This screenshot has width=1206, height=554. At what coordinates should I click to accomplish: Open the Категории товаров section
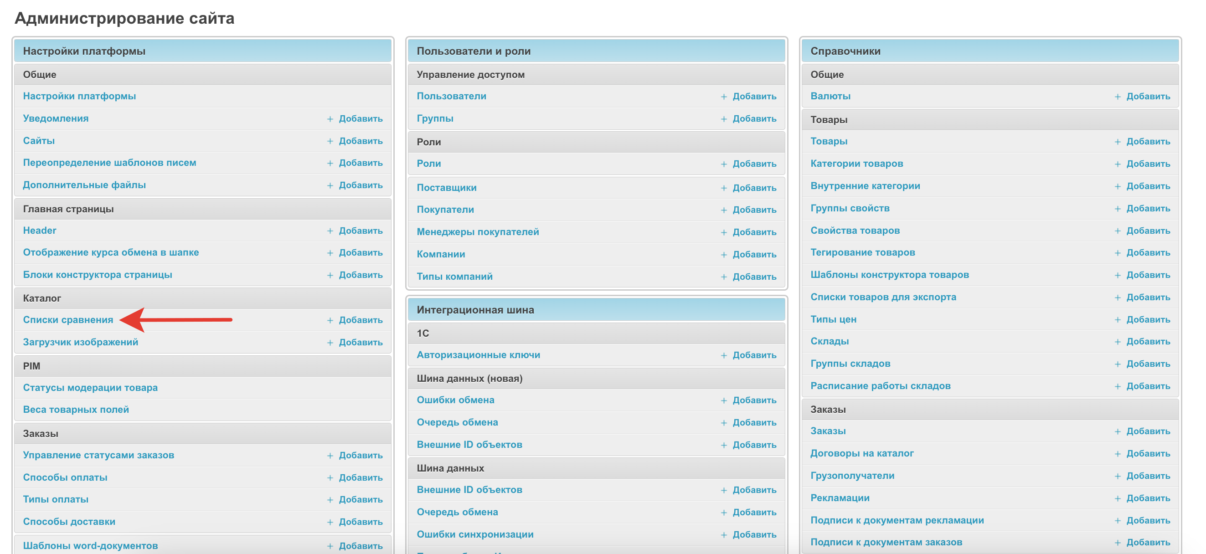[x=856, y=163]
